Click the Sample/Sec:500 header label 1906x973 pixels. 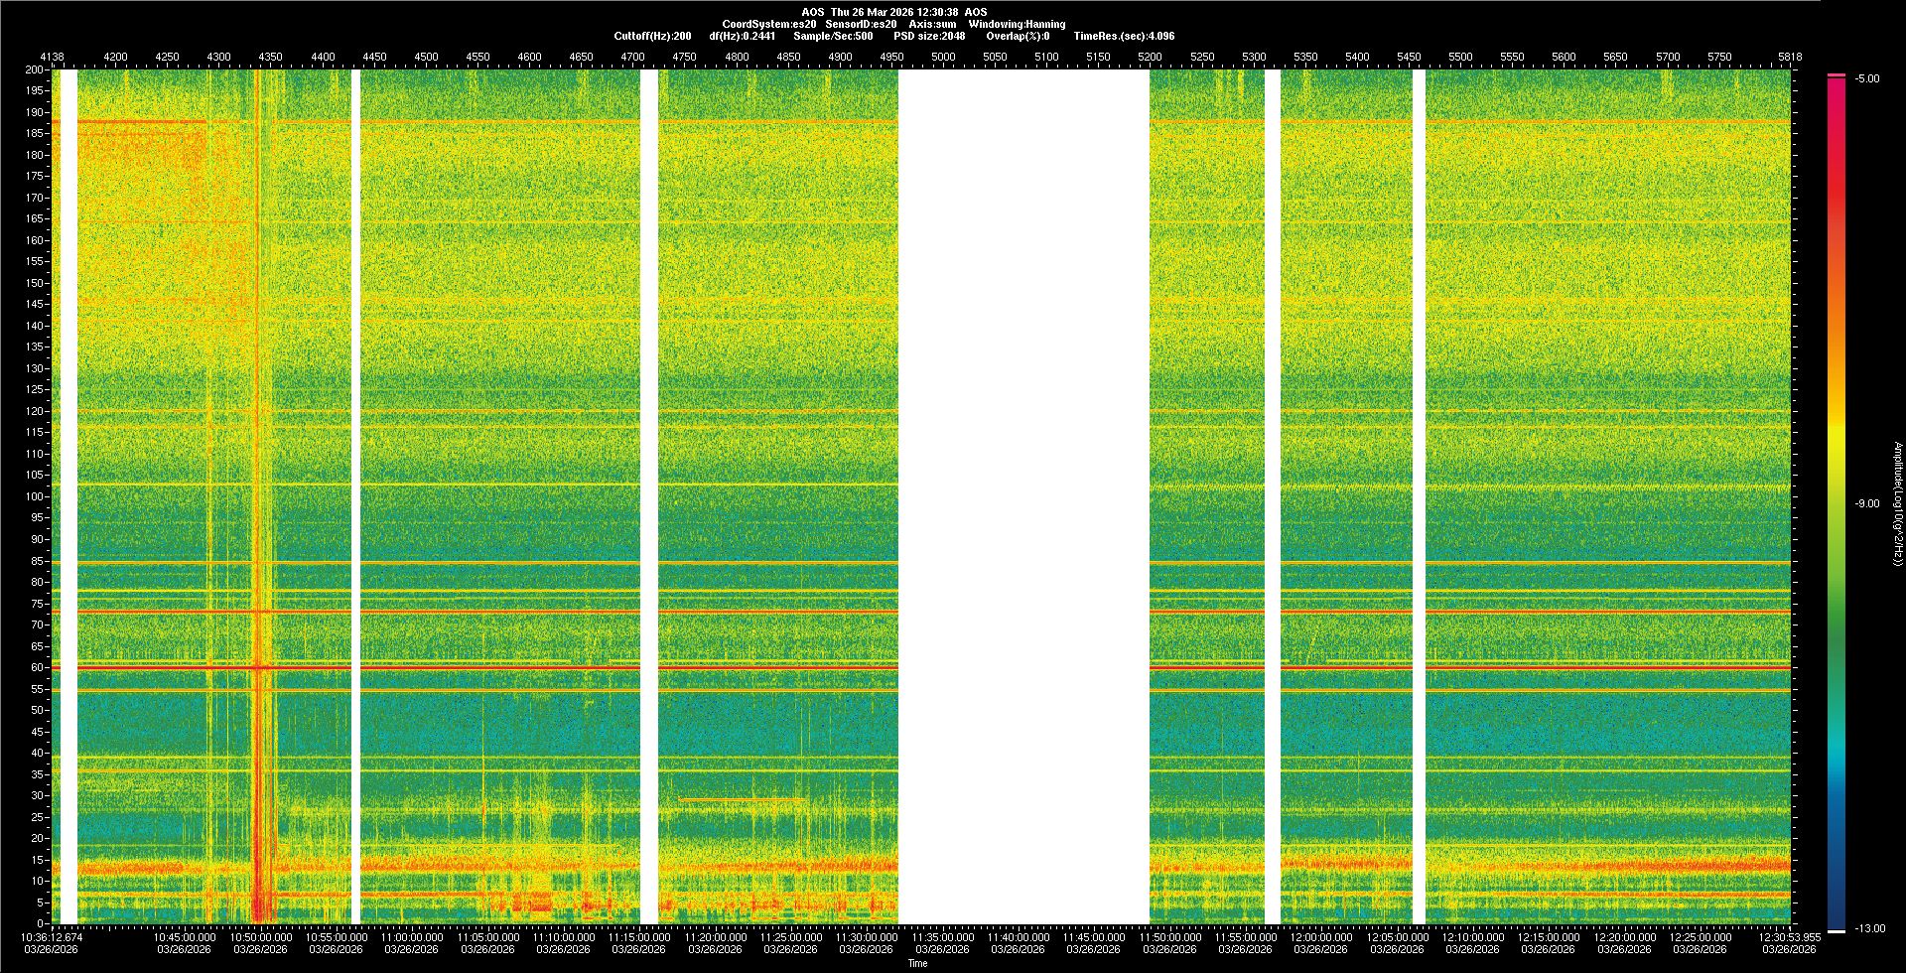pos(833,37)
